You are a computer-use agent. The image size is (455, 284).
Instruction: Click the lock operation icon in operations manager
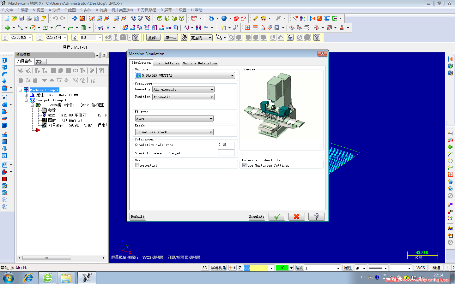(x=21, y=80)
